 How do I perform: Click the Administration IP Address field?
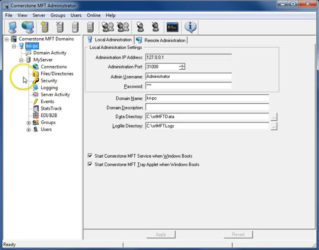tap(188, 57)
